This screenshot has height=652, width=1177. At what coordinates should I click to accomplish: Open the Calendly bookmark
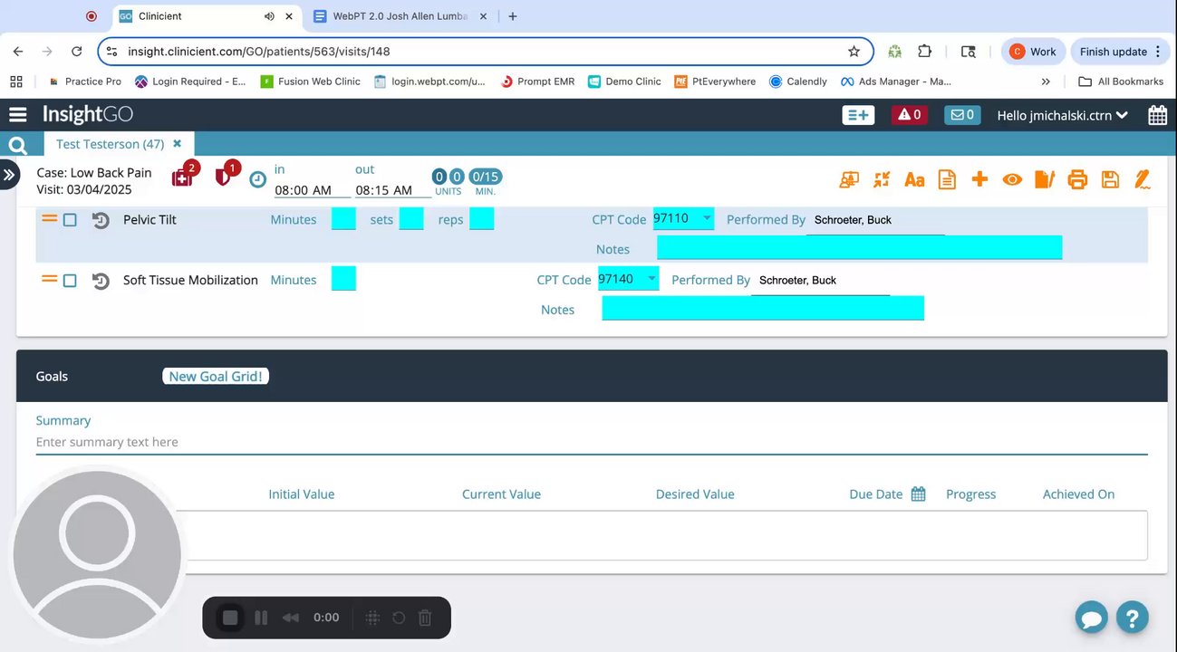tap(798, 81)
